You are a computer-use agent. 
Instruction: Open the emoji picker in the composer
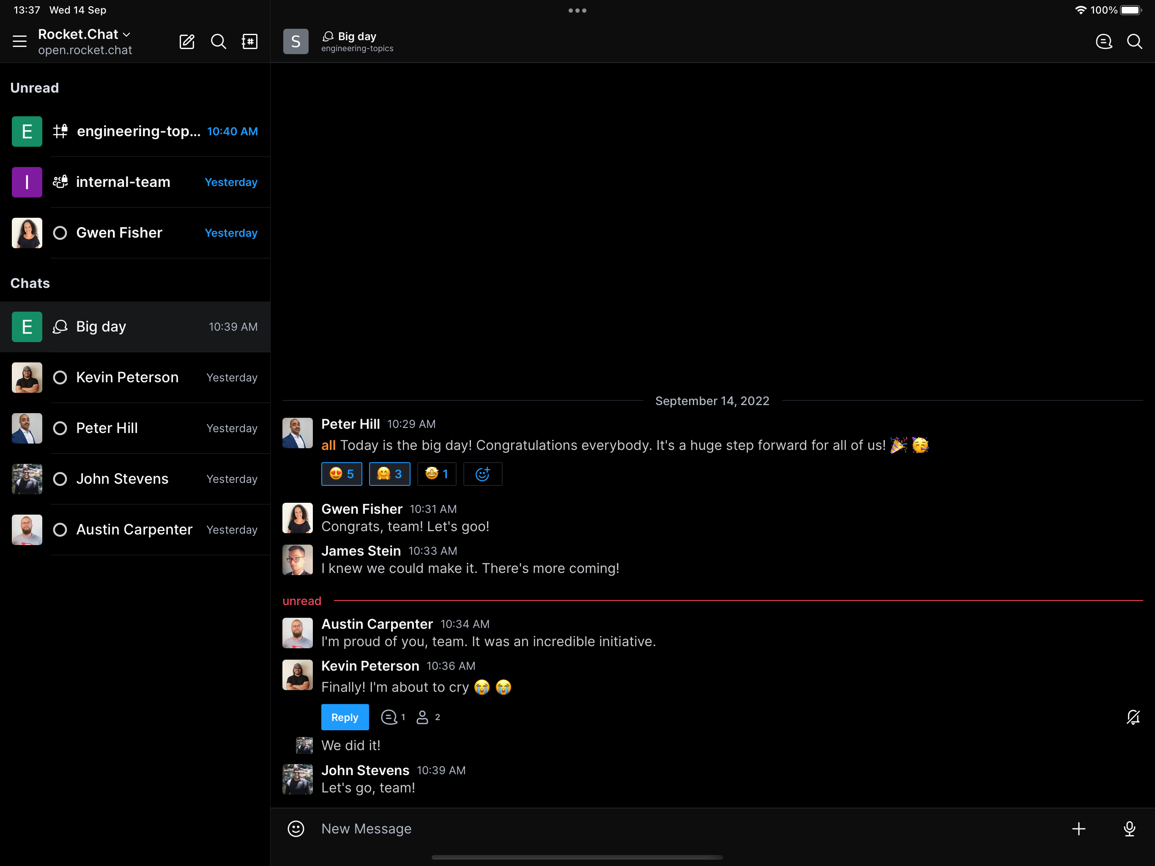pyautogui.click(x=296, y=828)
